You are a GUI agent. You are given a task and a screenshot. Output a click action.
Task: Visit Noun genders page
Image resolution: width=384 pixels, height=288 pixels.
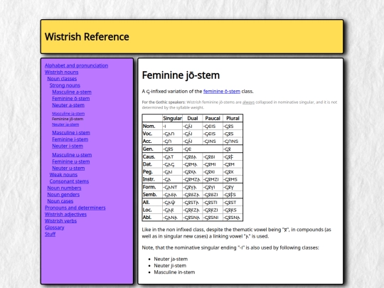tap(63, 195)
